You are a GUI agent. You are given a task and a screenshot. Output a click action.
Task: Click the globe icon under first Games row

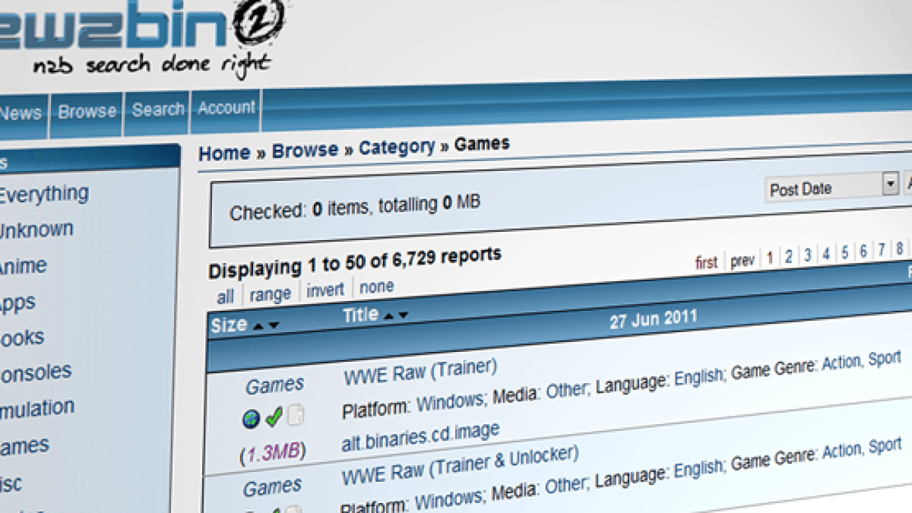point(252,418)
